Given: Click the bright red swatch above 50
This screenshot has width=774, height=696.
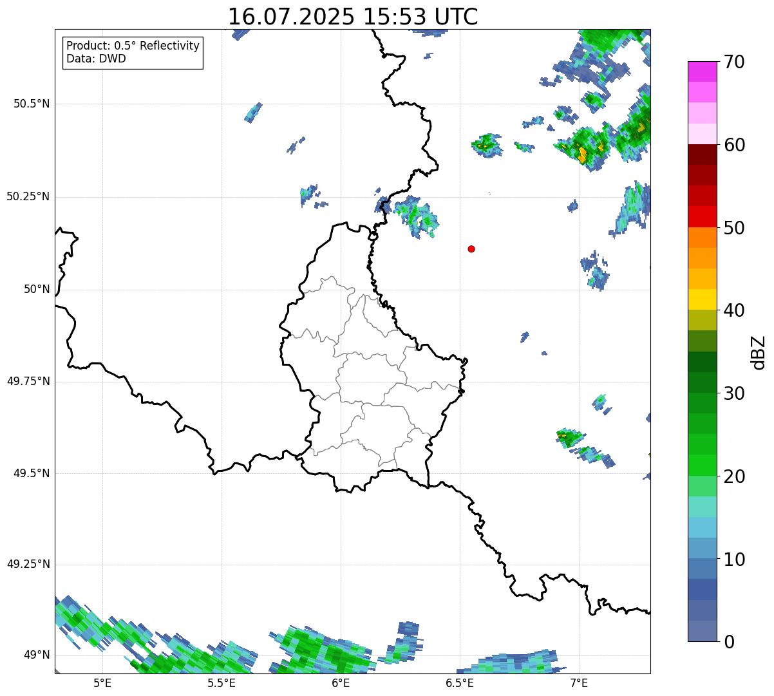Looking at the screenshot, I should coord(703,216).
